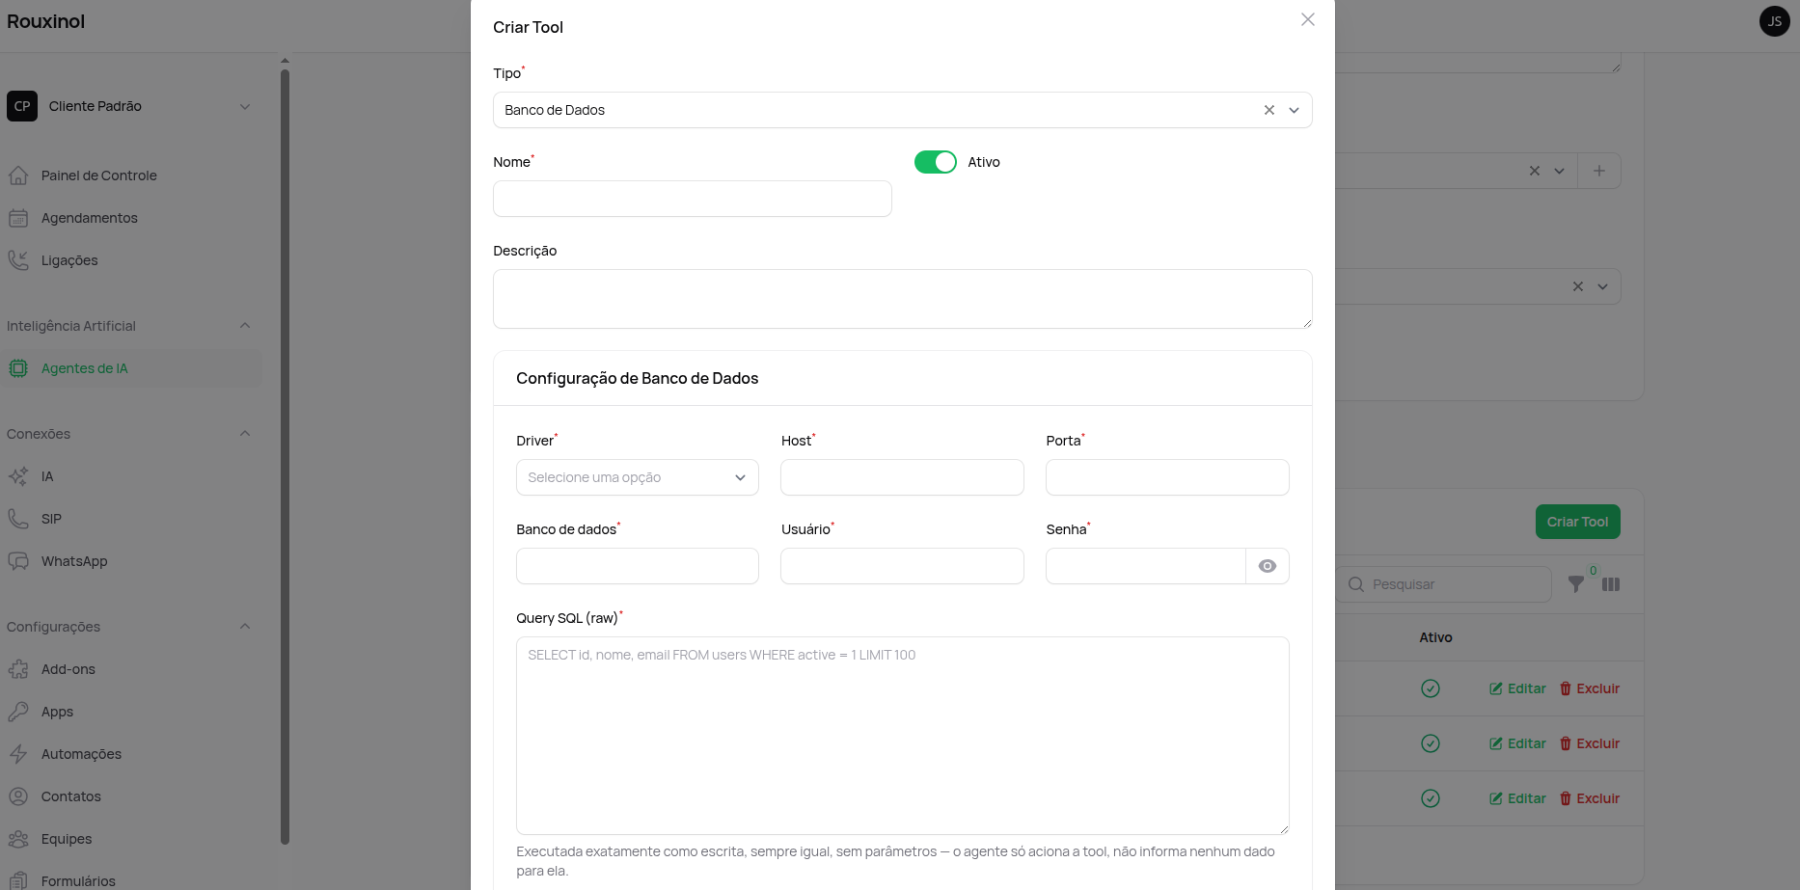This screenshot has height=890, width=1800.
Task: Click the Contatos person icon
Action: 18,796
